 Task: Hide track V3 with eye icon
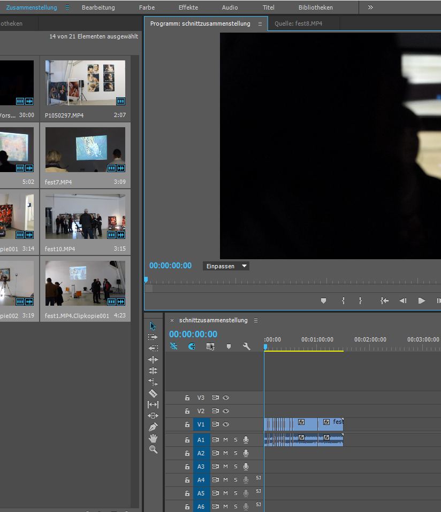pyautogui.click(x=226, y=398)
